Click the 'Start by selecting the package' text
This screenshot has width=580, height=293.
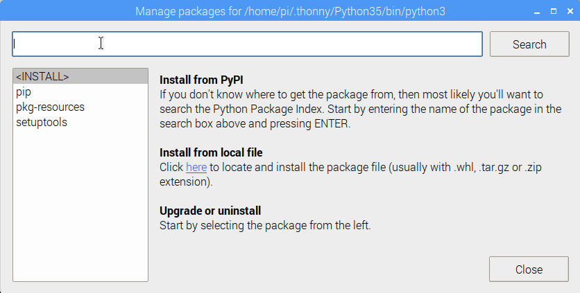tap(265, 225)
